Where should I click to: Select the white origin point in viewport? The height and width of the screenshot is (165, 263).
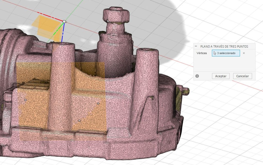coord(64,22)
